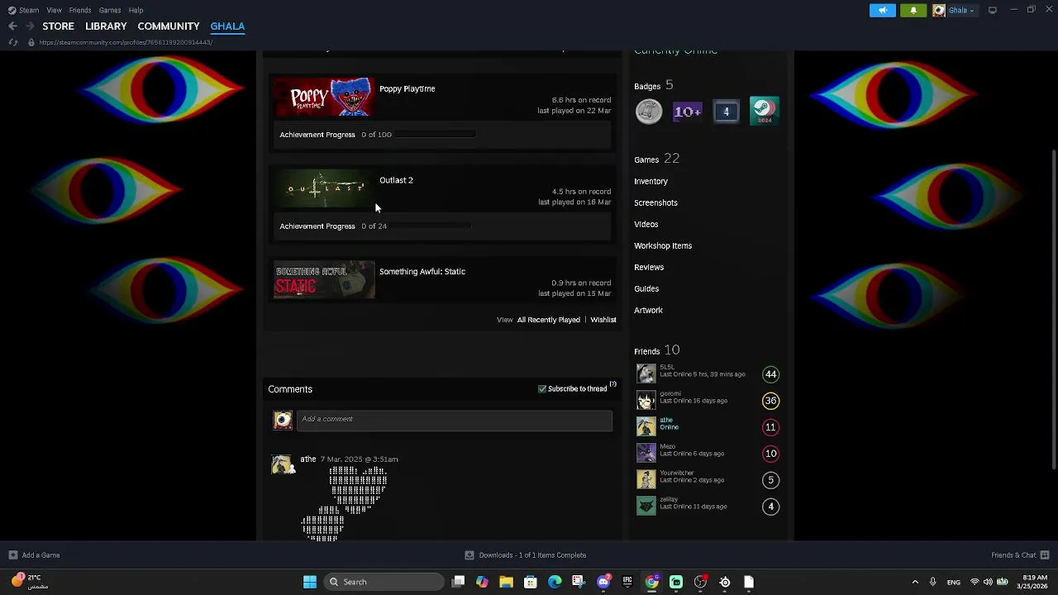
Task: Open the Steam 2024 badge
Action: tap(765, 112)
